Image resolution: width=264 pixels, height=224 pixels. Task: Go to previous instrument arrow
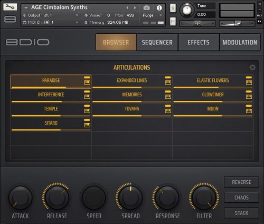127,8
